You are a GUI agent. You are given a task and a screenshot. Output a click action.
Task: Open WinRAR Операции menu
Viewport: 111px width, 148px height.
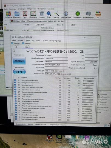pos(22,9)
